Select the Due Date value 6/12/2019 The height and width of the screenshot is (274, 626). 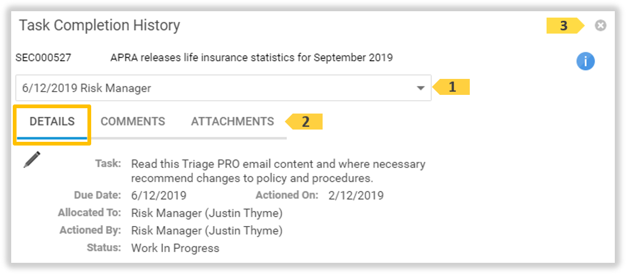tap(159, 196)
